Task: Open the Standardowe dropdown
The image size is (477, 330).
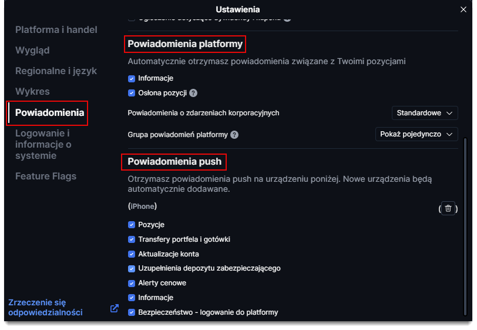Action: [x=425, y=113]
